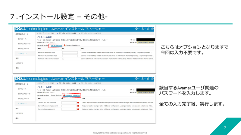Select メンテナンス in Server Settings screenshot sidebar
Image resolution: width=241 pixels, height=135 pixels.
(x=22, y=53)
